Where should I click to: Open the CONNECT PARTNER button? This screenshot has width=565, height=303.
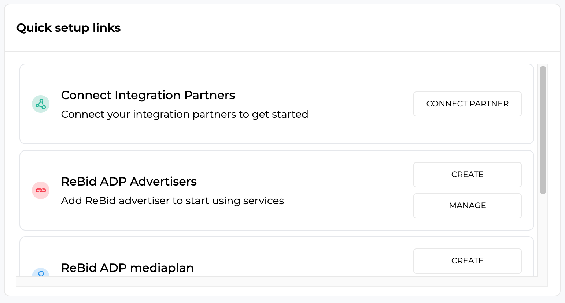point(467,104)
